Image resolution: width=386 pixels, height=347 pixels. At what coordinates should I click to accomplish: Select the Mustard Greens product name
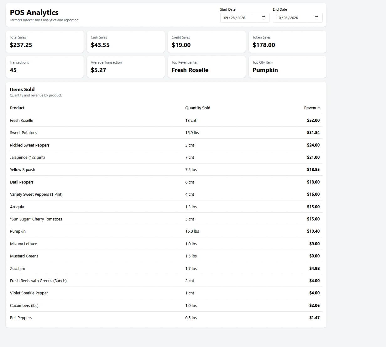[24, 256]
